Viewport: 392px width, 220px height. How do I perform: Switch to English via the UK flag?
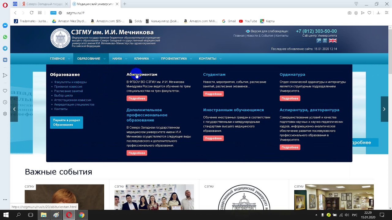point(333,41)
